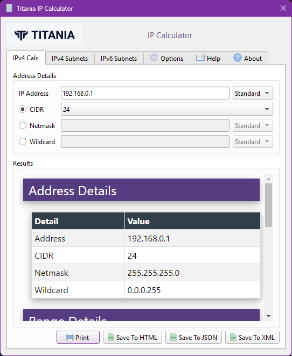Open the IP Address Standard format dropdown
This screenshot has width=292, height=356.
[253, 93]
